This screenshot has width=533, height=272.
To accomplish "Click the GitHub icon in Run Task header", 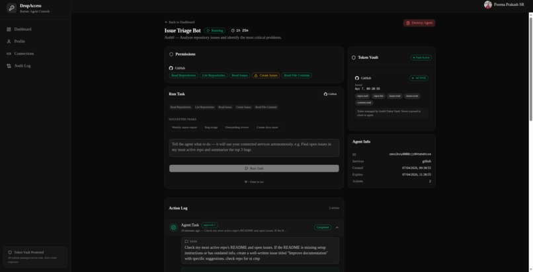I will coord(325,94).
